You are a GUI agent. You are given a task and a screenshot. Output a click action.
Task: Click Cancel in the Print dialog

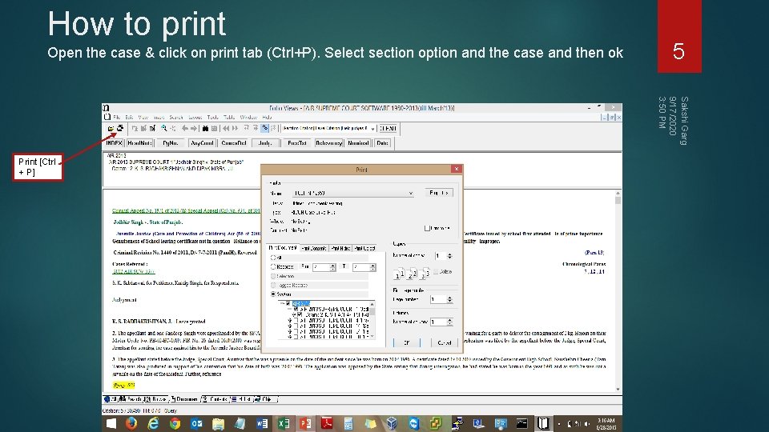point(445,342)
